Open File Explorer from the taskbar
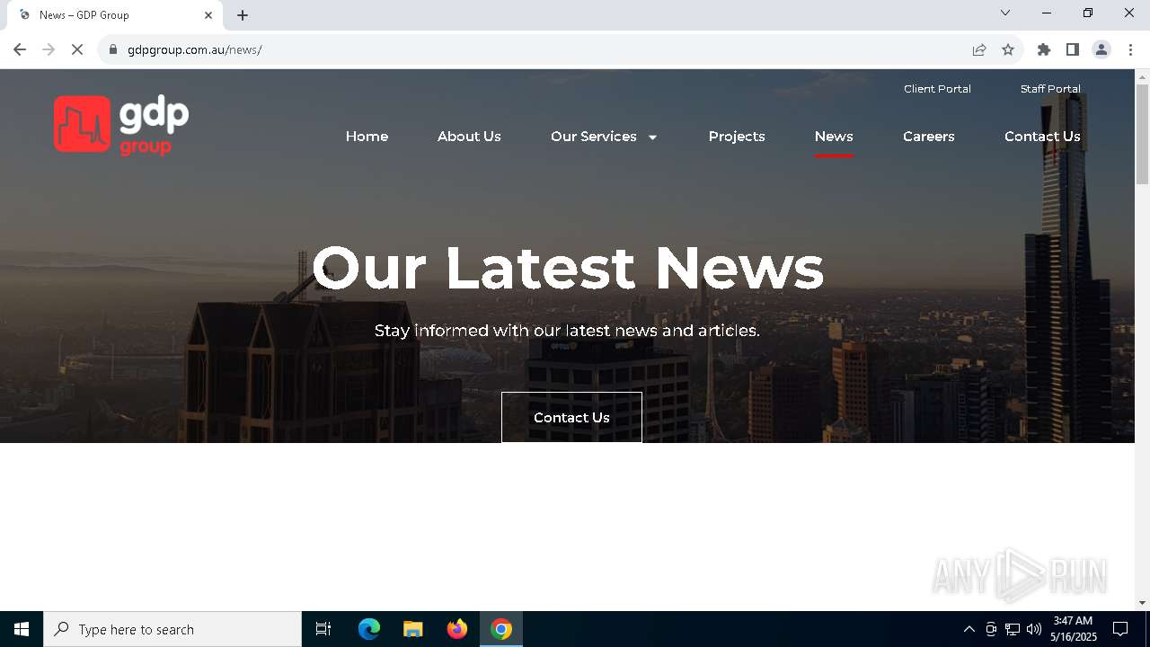 click(413, 629)
